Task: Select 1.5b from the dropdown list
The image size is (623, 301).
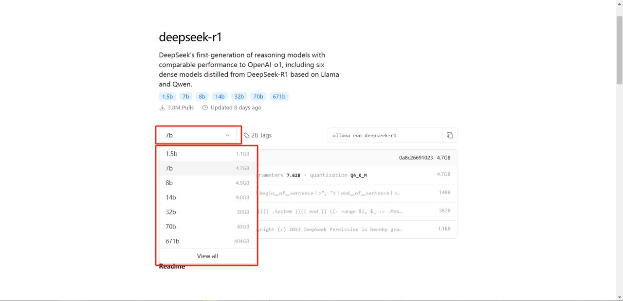Action: (207, 154)
